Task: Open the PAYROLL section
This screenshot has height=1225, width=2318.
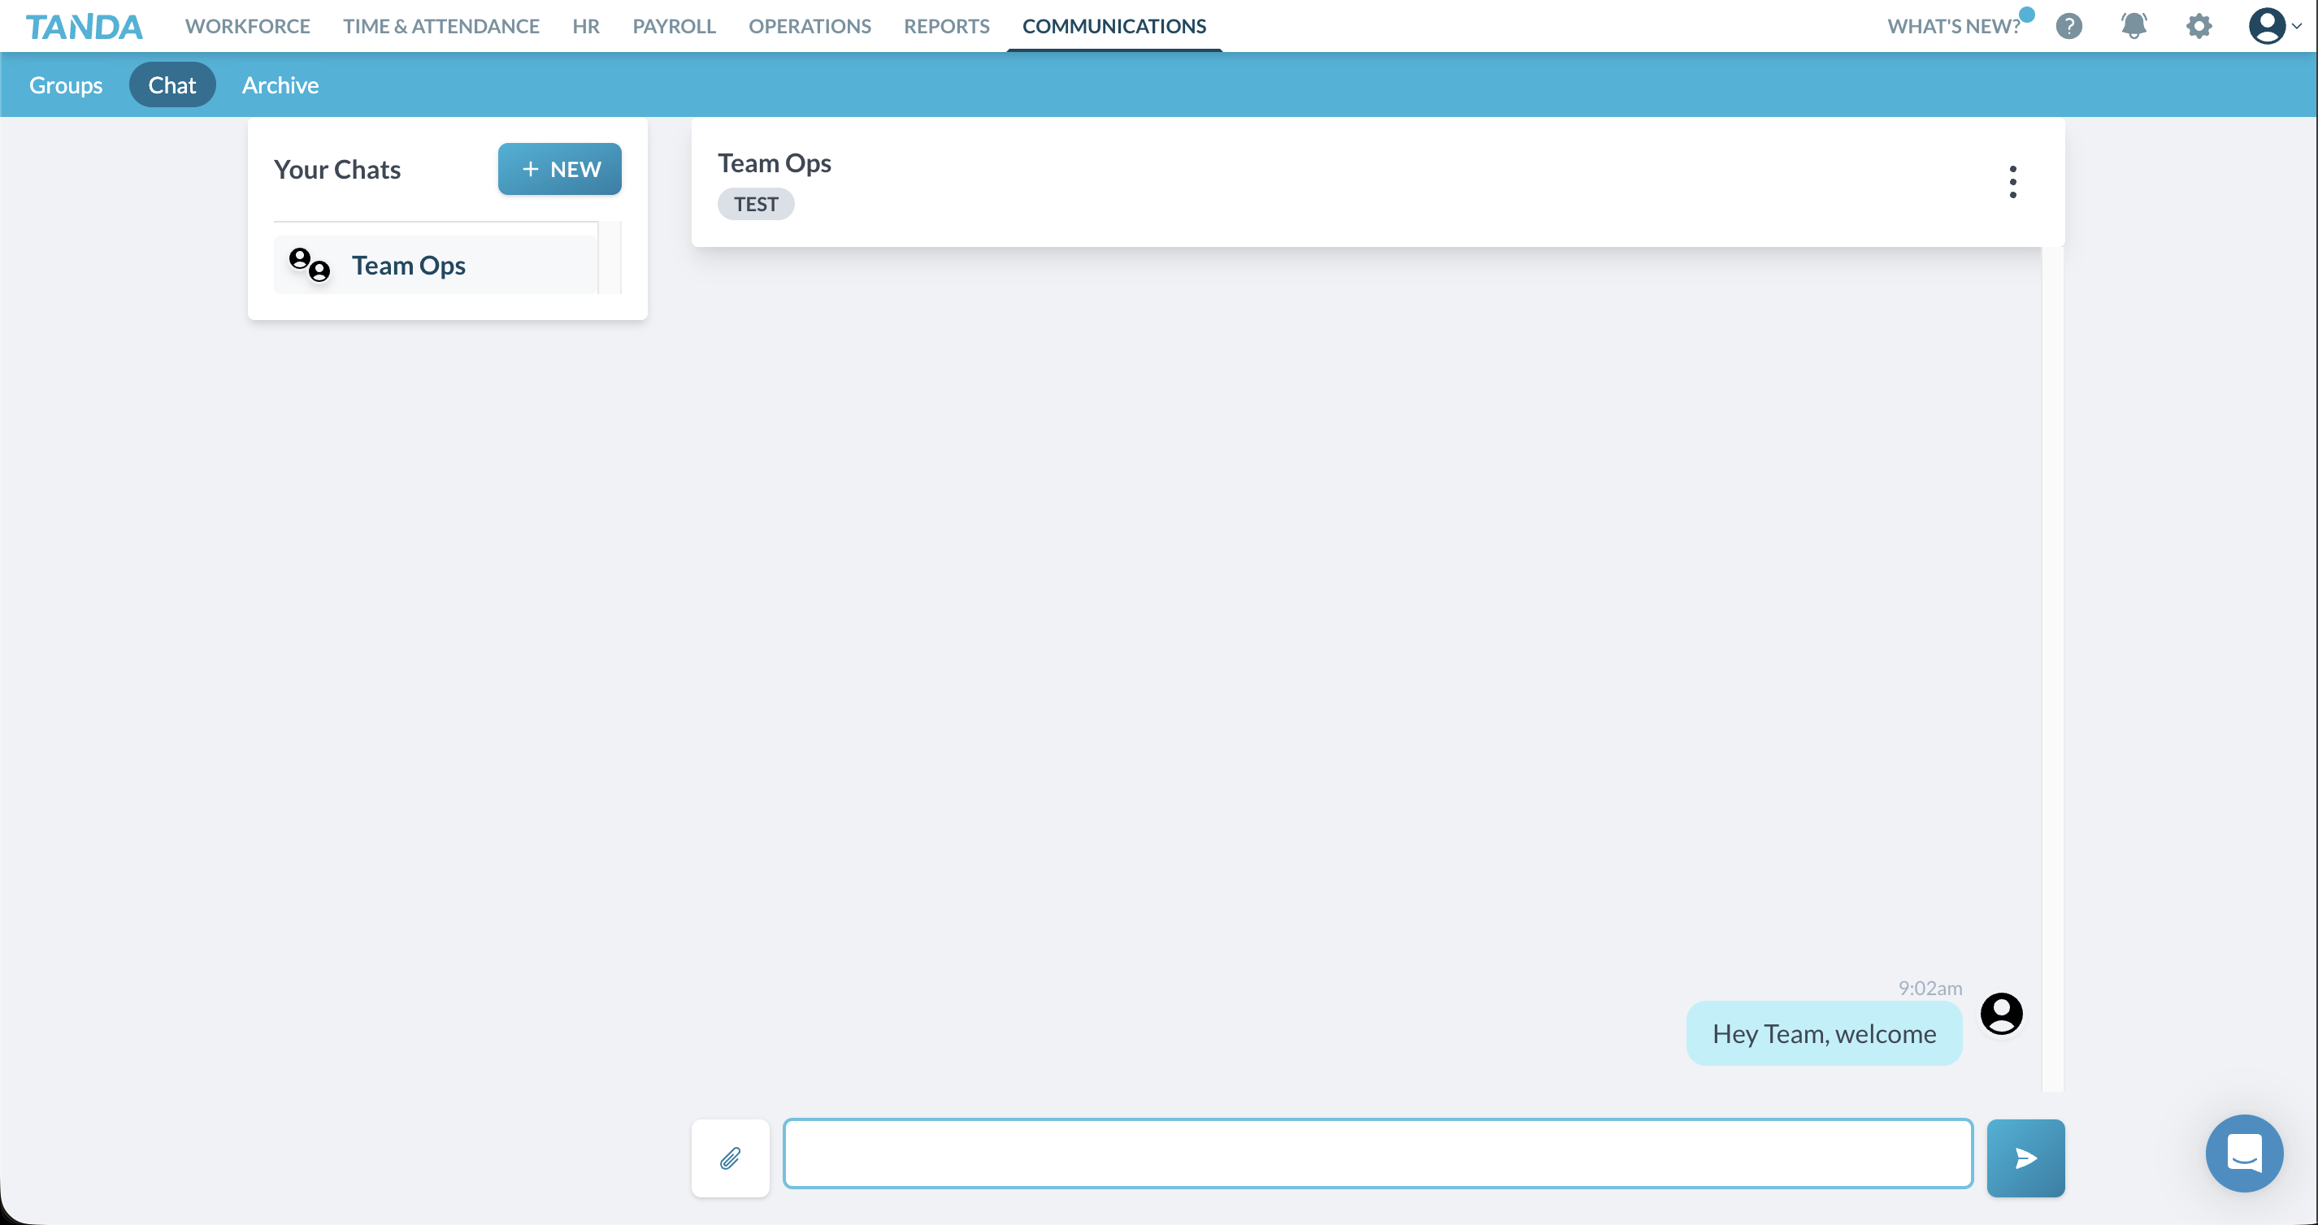Action: coord(674,26)
